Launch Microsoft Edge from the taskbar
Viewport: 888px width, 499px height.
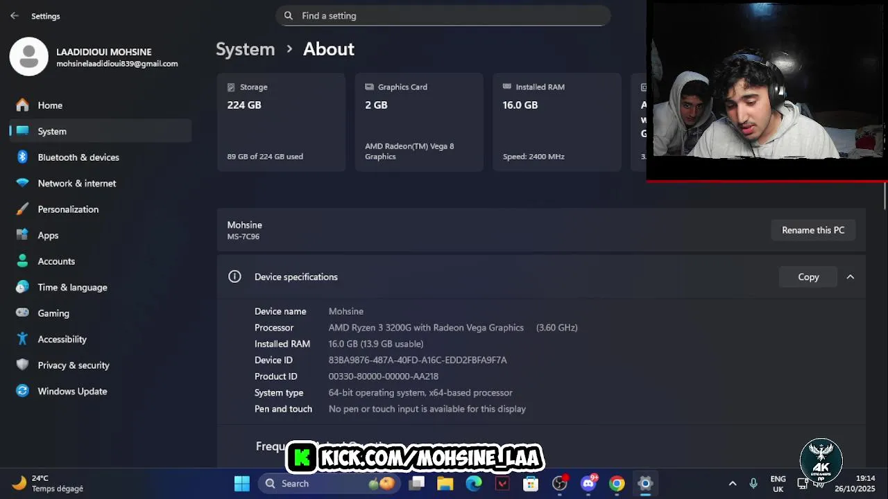(x=474, y=484)
